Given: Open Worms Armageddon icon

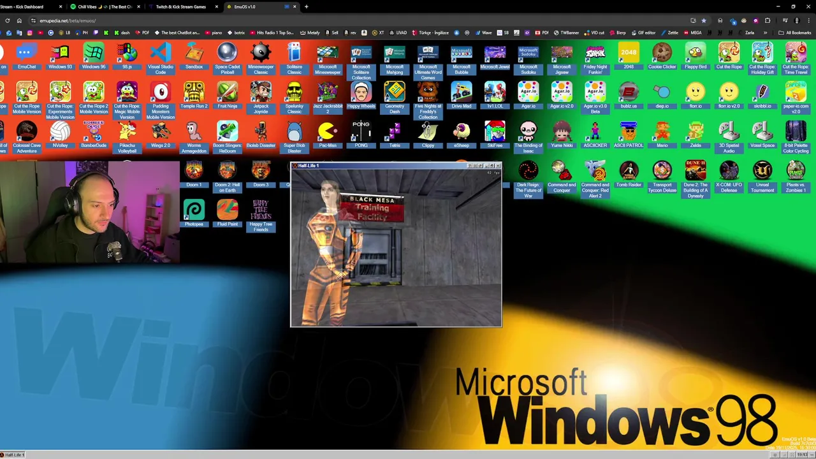Looking at the screenshot, I should (x=194, y=137).
